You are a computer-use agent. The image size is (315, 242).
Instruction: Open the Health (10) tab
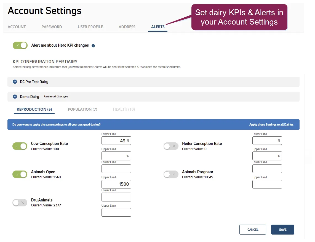pyautogui.click(x=124, y=109)
